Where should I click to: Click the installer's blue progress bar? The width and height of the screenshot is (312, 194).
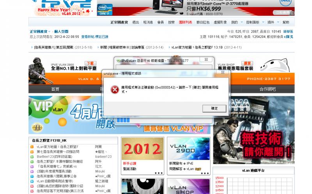click(123, 120)
